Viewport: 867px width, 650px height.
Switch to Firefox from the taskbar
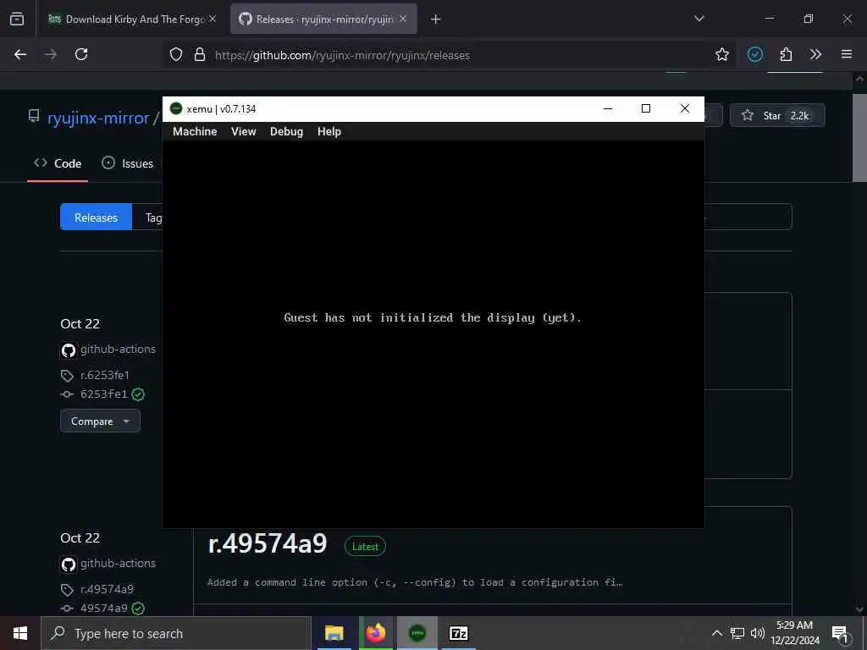click(375, 633)
